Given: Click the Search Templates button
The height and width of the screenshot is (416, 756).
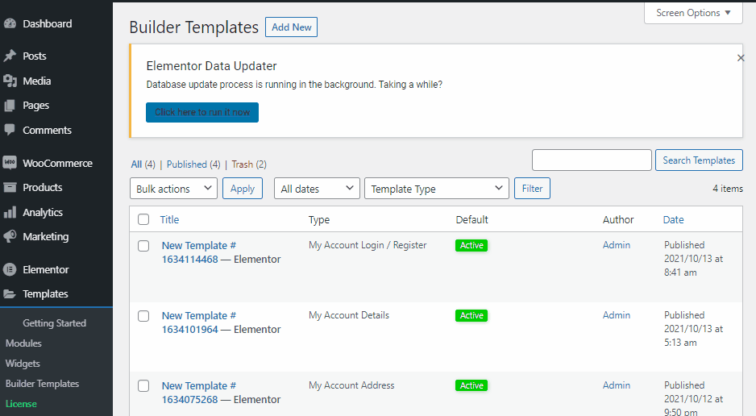Looking at the screenshot, I should (699, 160).
